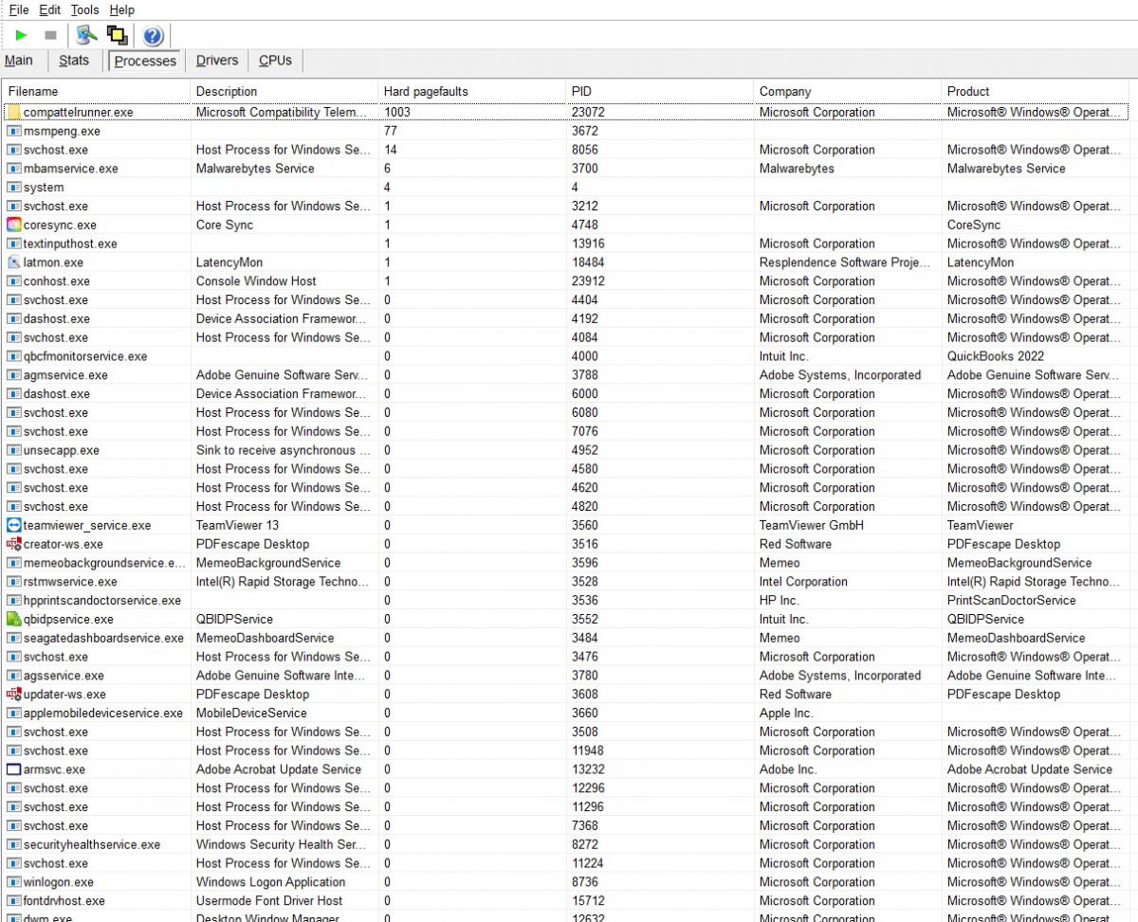Click the Core Sync description cell
The width and height of the screenshot is (1138, 922).
click(x=224, y=225)
